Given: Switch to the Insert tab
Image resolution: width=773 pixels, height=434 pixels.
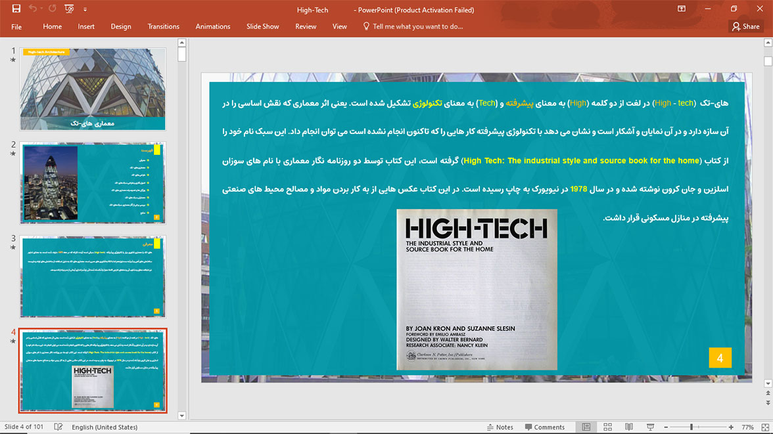Looking at the screenshot, I should coord(86,27).
